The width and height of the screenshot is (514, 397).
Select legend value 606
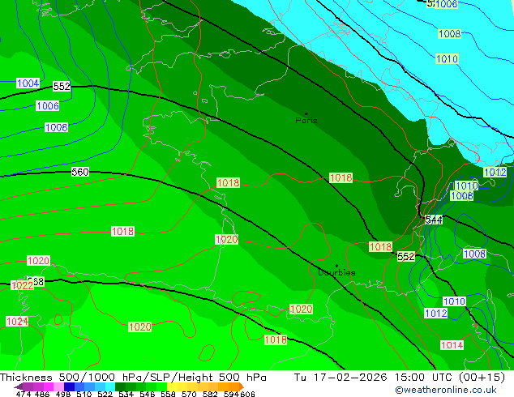(247, 394)
